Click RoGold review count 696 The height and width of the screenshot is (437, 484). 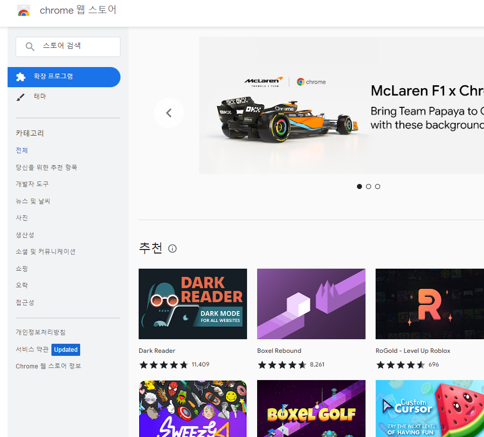click(434, 364)
